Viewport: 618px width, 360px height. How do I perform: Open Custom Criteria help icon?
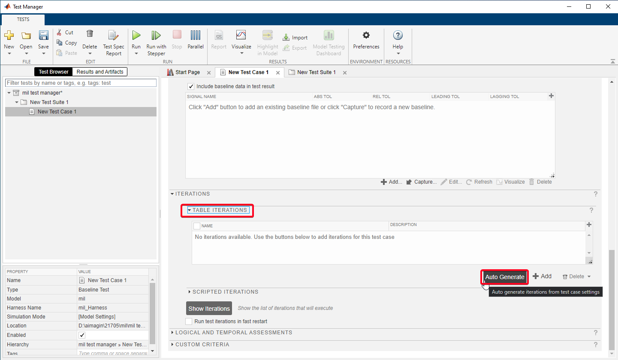coord(596,345)
